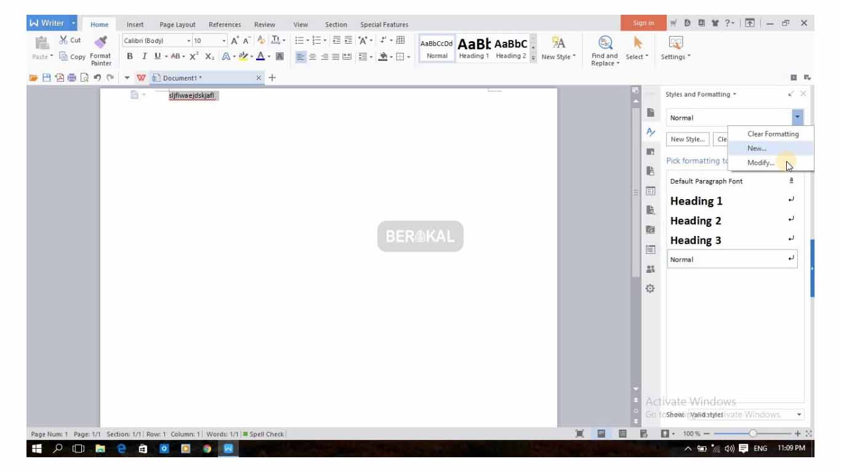Open the Normal style dropdown in Styles panel

point(799,117)
